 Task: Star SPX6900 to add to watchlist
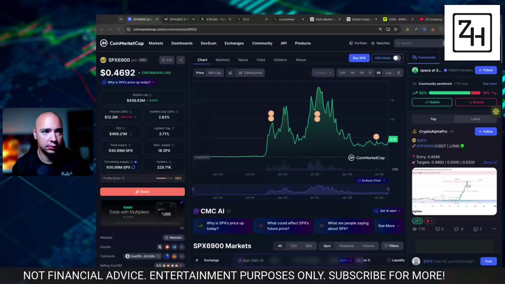click(x=167, y=60)
